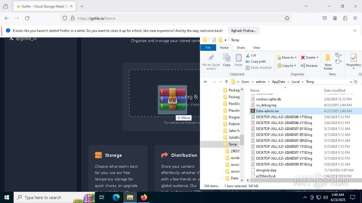
Task: Select Temp folder in navigation tree
Action: (233, 144)
